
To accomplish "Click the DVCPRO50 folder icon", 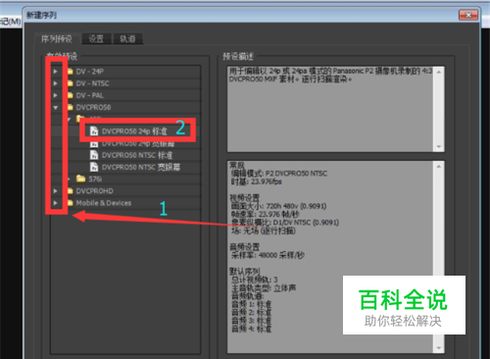I will 71,107.
